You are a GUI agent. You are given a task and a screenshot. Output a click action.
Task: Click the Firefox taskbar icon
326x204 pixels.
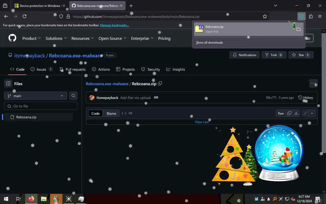click(31, 199)
